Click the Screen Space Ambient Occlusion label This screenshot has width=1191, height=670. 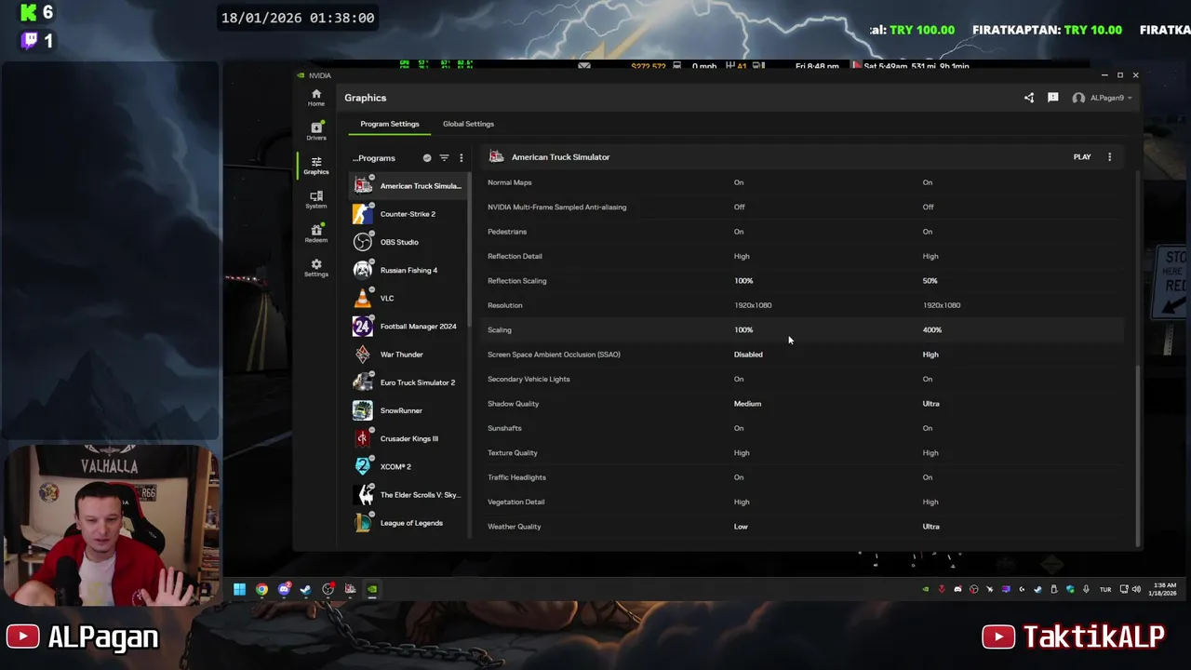[554, 355]
